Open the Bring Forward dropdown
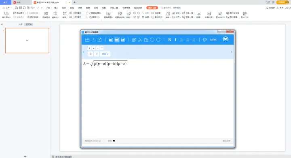This screenshot has width=291, height=158. (188, 13)
